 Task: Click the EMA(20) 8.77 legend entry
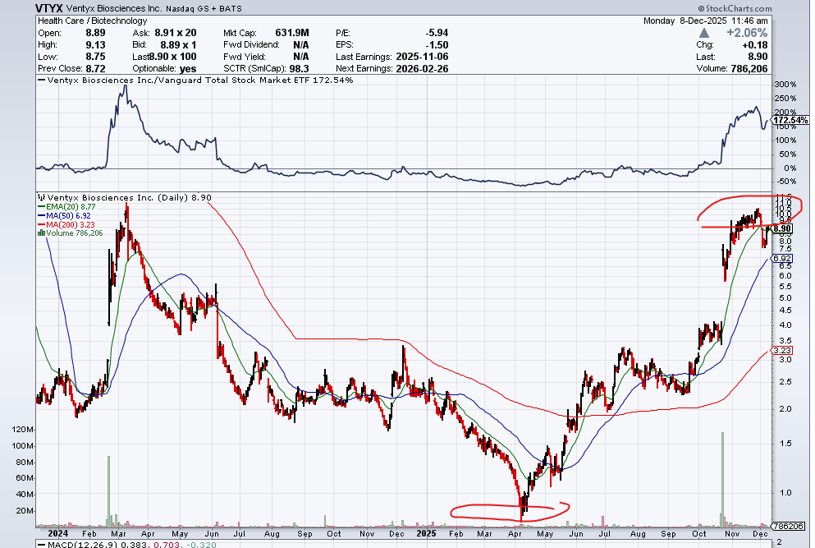click(66, 206)
